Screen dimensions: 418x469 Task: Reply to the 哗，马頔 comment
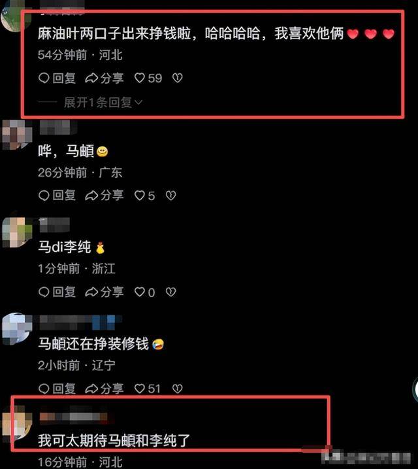[x=57, y=196]
